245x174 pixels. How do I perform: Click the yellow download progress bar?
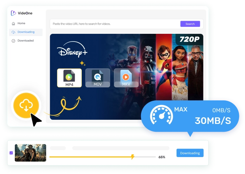[92, 157]
